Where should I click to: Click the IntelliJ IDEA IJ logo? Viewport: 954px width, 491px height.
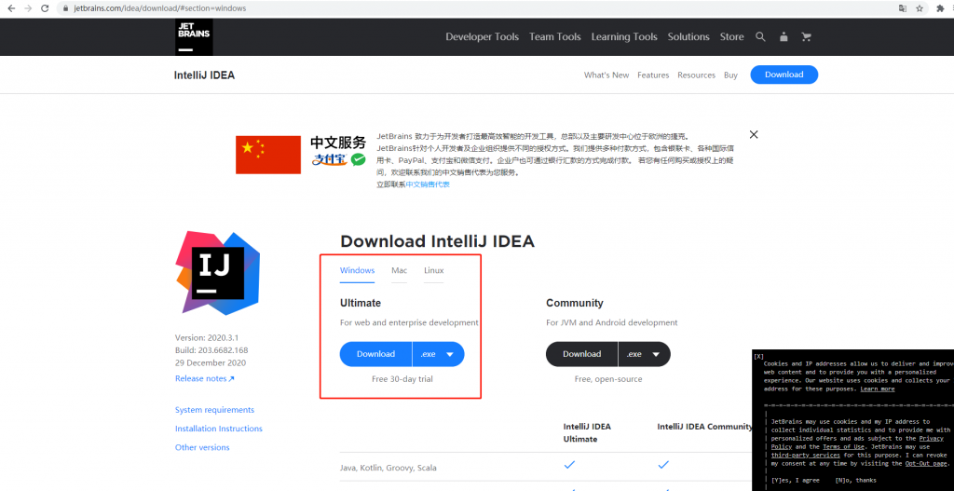pyautogui.click(x=218, y=273)
